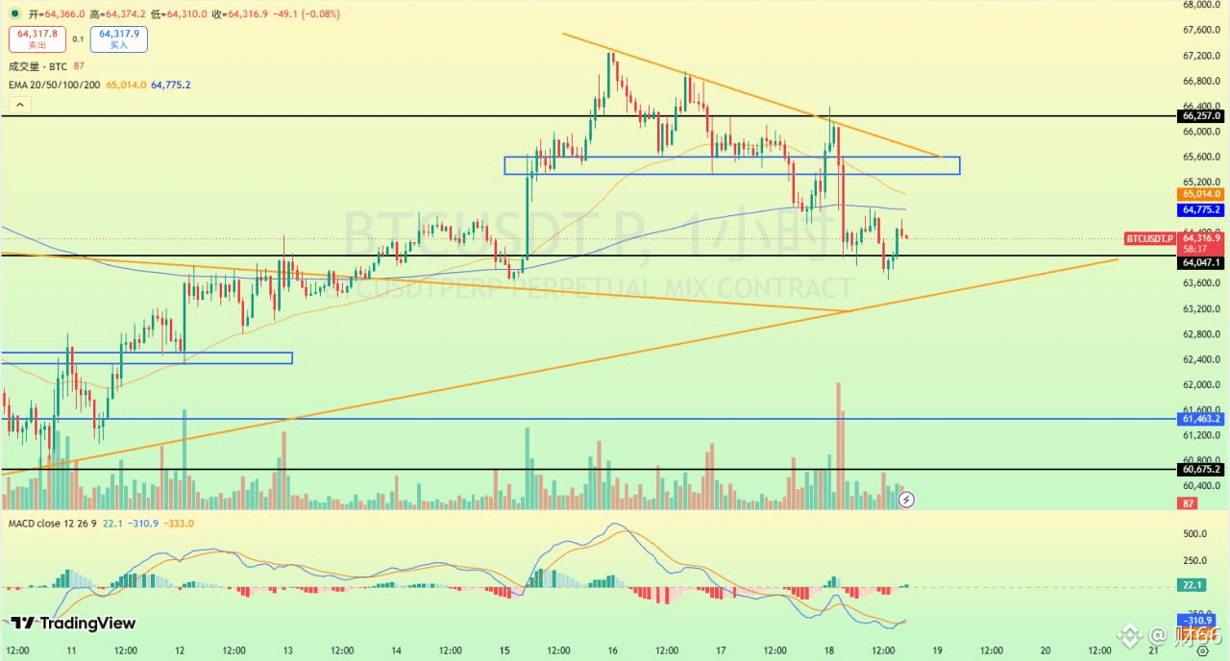Click the MACD 250.0 scale label
The image size is (1230, 661).
coord(1193,561)
